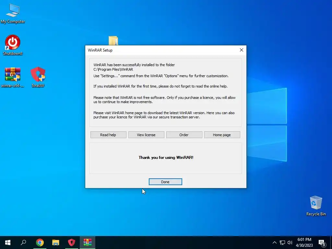Select the Recycle Bin icon

316,206
